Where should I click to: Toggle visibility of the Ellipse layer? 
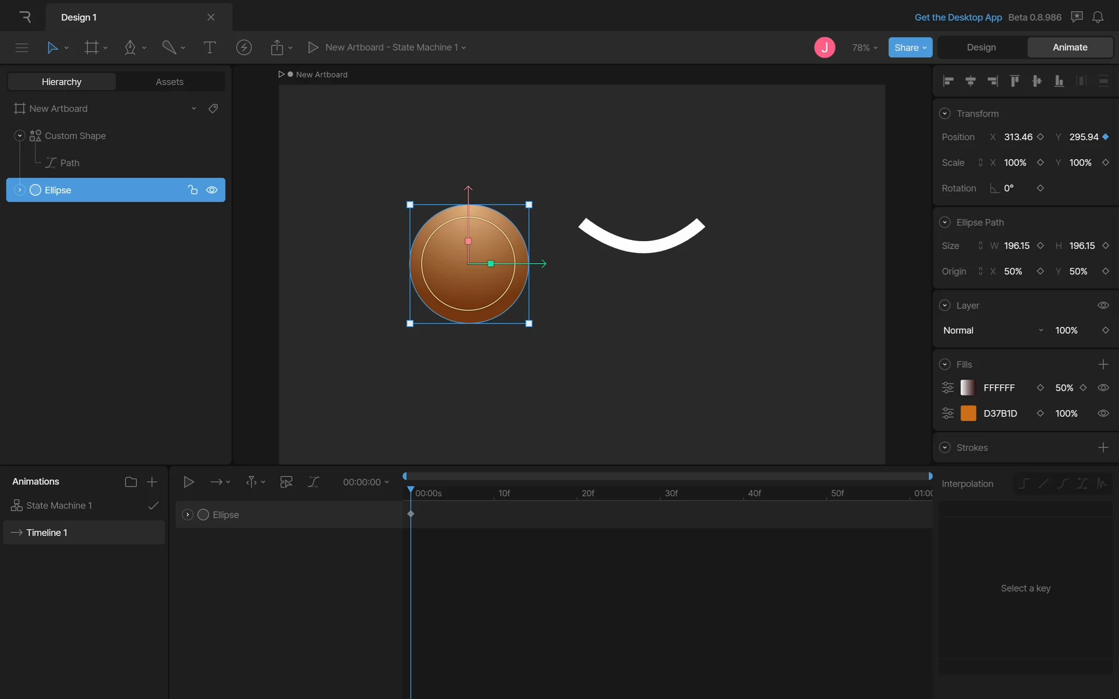click(x=212, y=190)
